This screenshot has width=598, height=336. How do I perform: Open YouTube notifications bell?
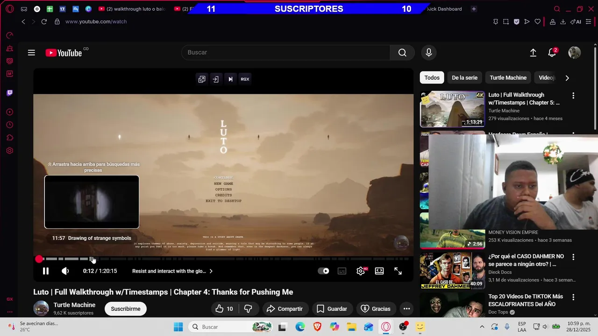[x=552, y=53]
